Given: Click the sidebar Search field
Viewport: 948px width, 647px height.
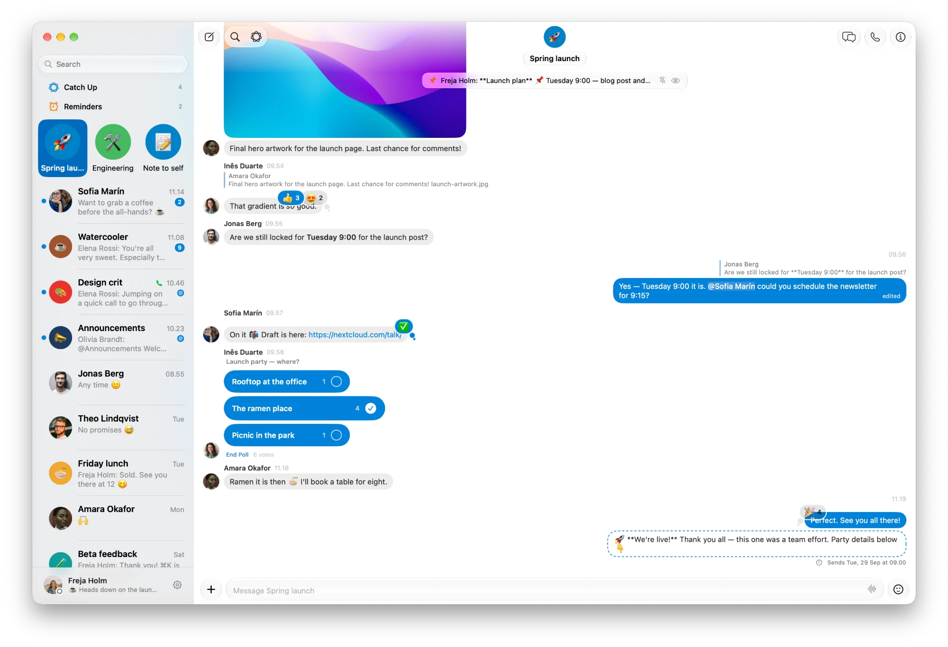Looking at the screenshot, I should pyautogui.click(x=113, y=64).
